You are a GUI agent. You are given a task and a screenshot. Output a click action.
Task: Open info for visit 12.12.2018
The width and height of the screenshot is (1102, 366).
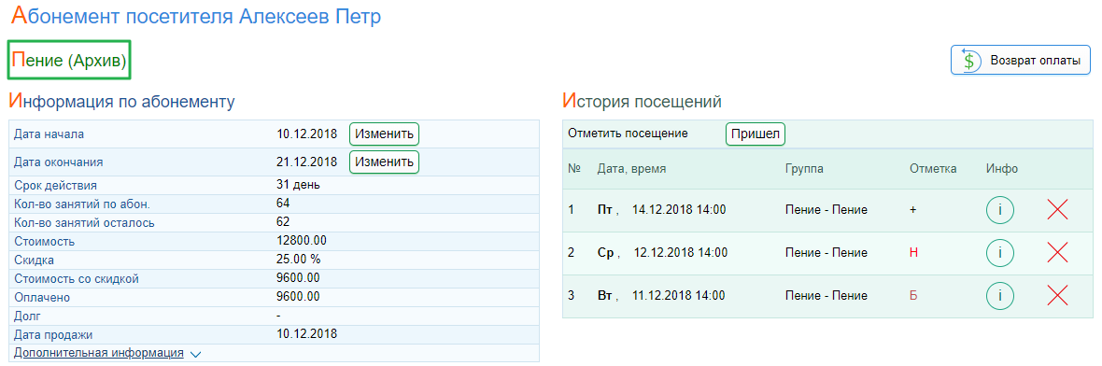click(x=1000, y=253)
